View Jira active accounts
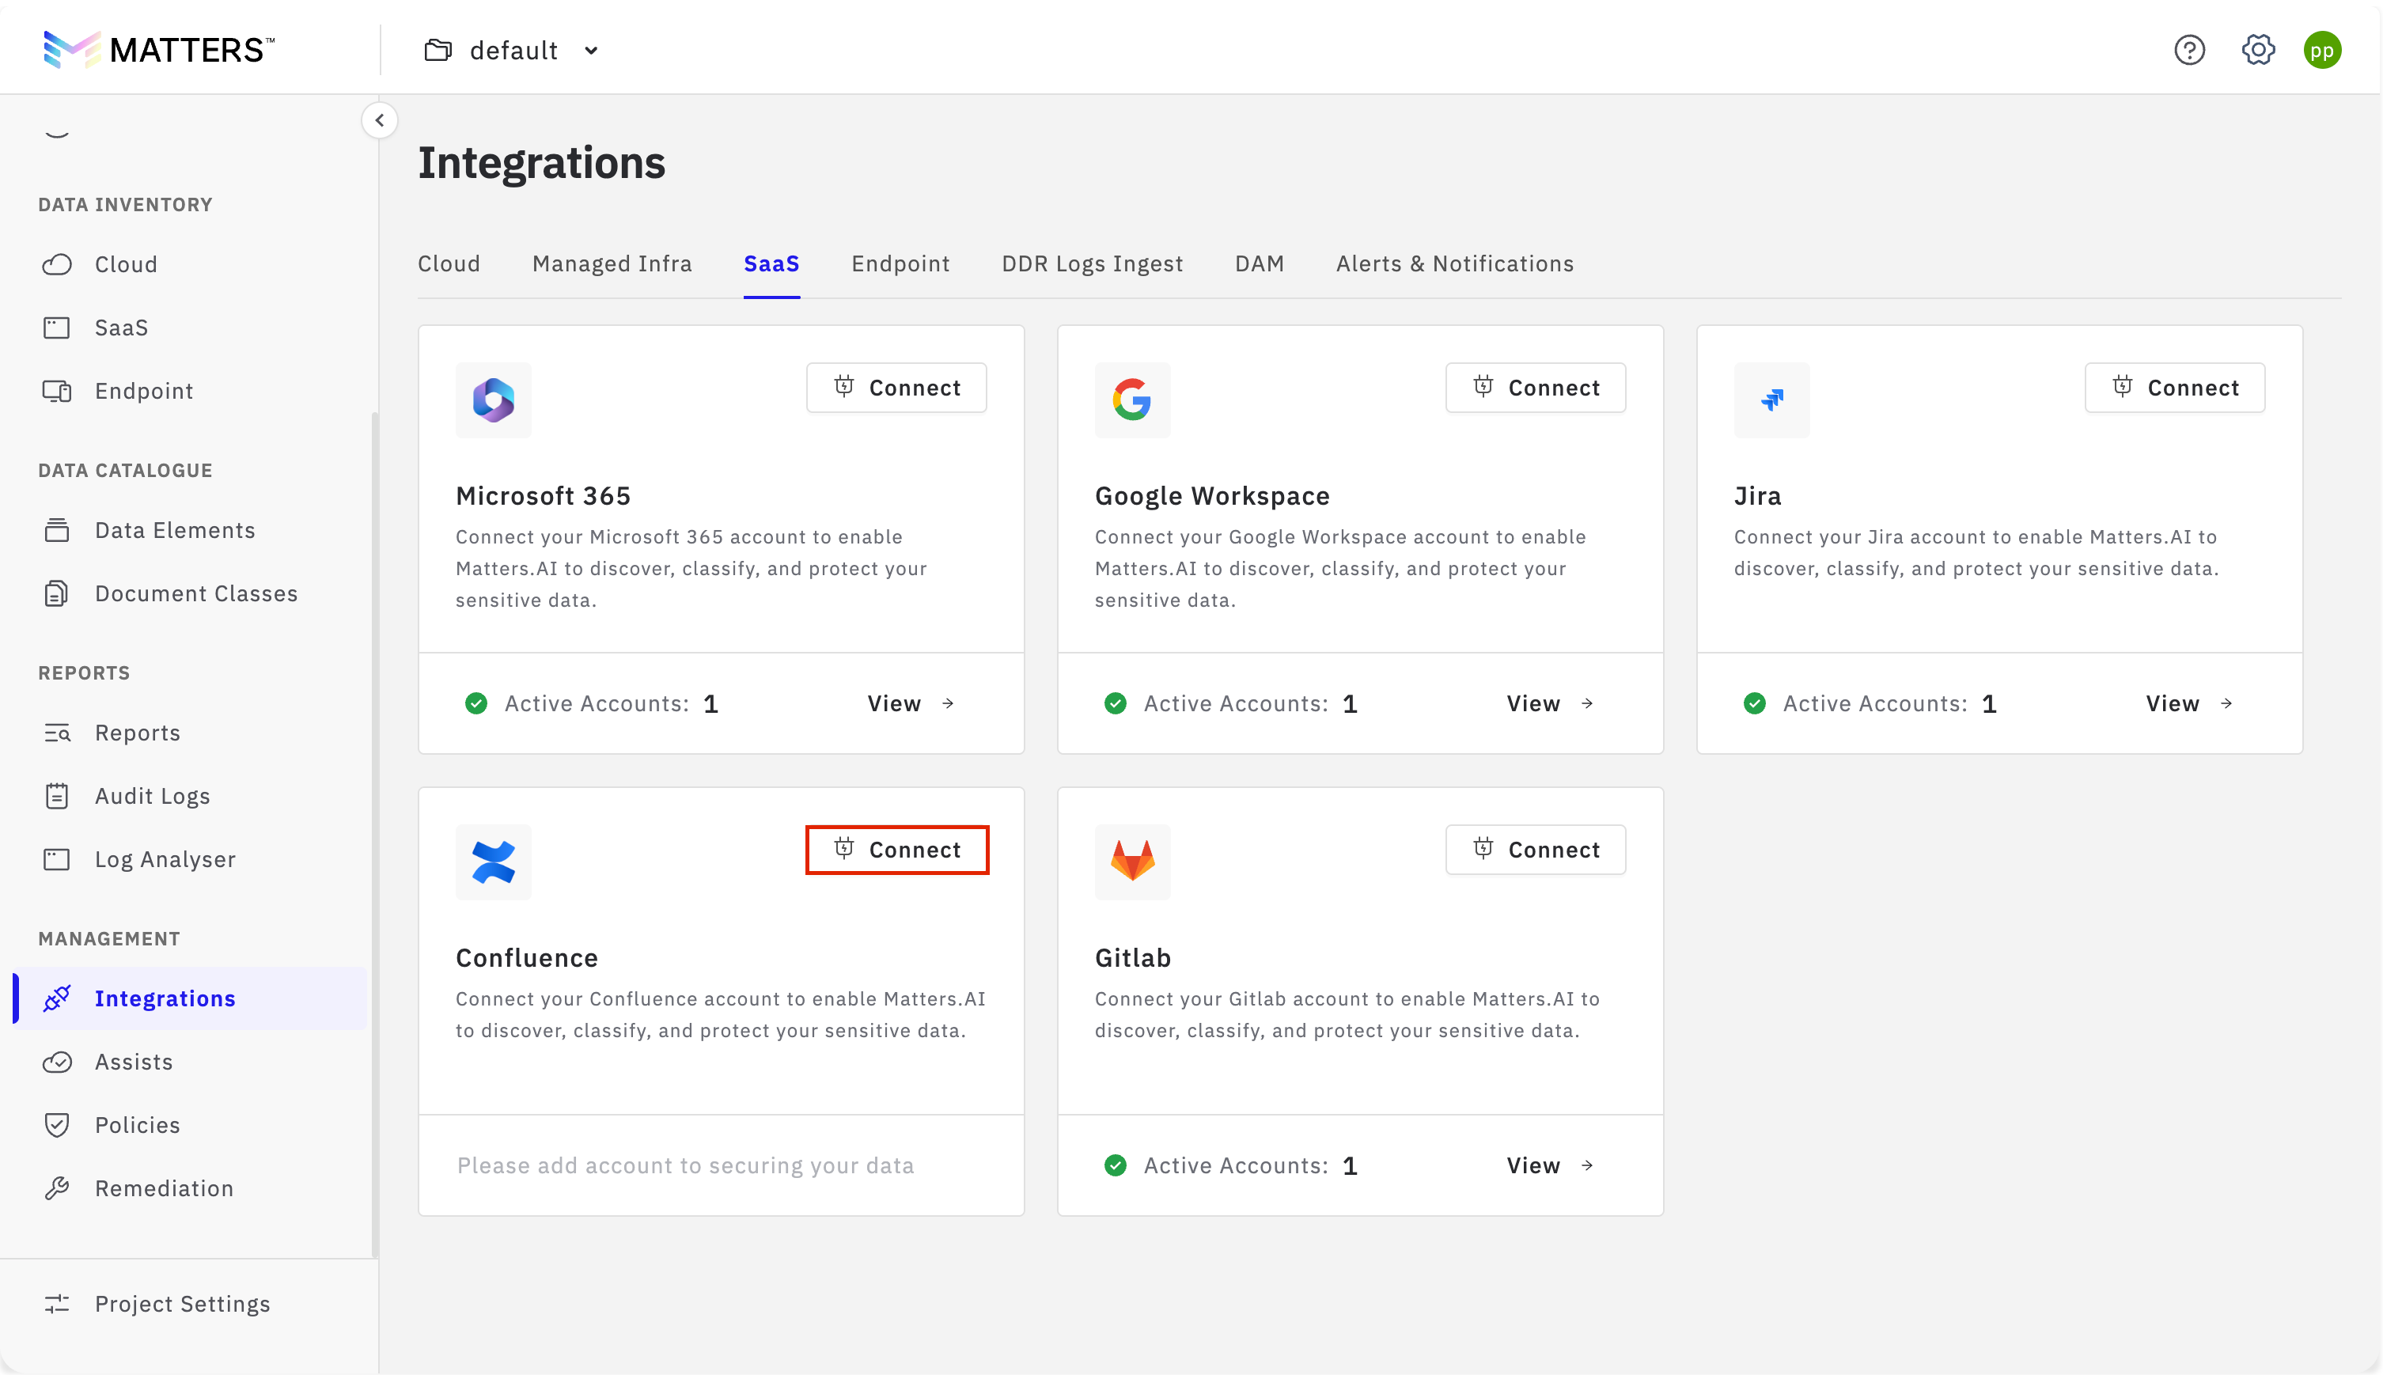 [2189, 703]
